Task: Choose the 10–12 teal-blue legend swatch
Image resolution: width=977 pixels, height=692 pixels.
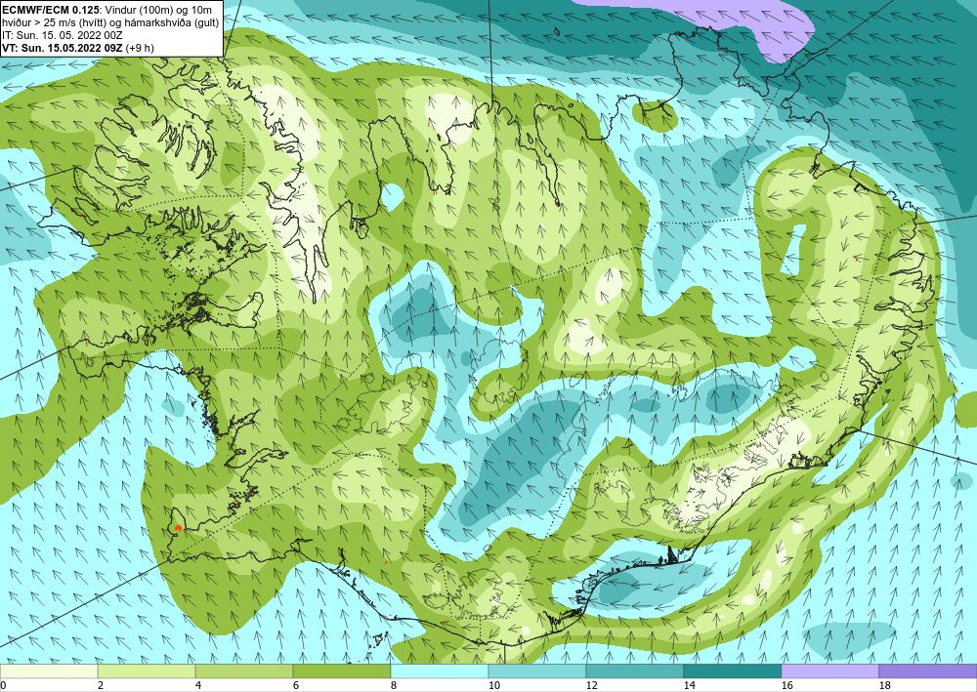Action: [537, 672]
